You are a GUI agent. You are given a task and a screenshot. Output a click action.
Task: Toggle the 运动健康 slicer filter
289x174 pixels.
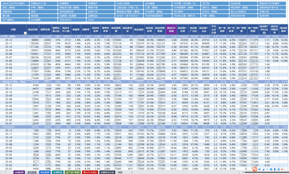(43, 20)
